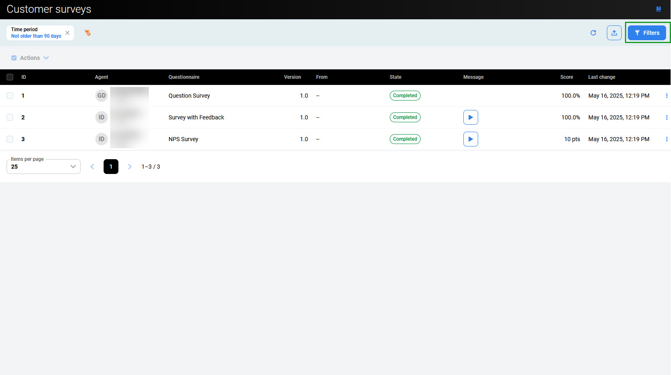Sort by Last change column header
The width and height of the screenshot is (671, 375).
pos(602,77)
